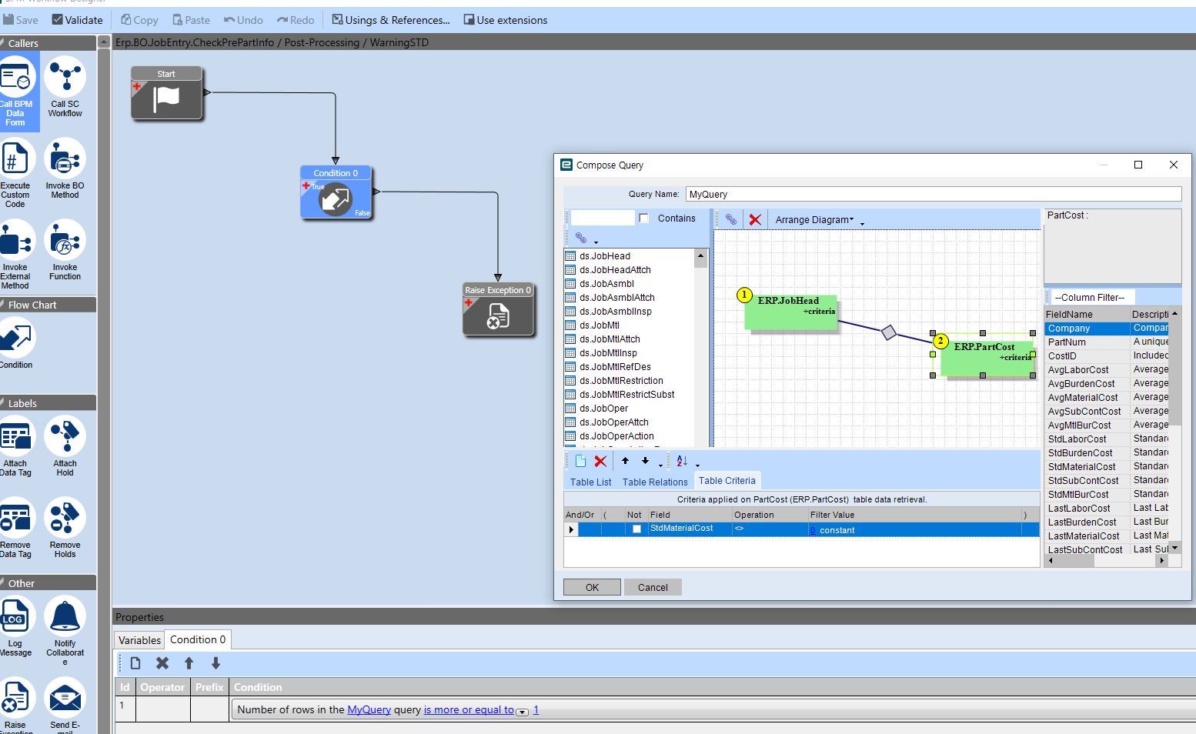Select the Attach Hold icon

point(65,436)
